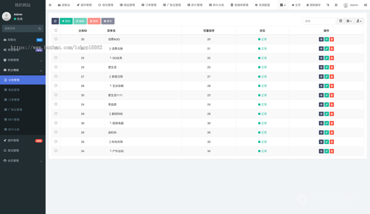Check the box for row ID 29
370x214 pixels.
[56, 113]
